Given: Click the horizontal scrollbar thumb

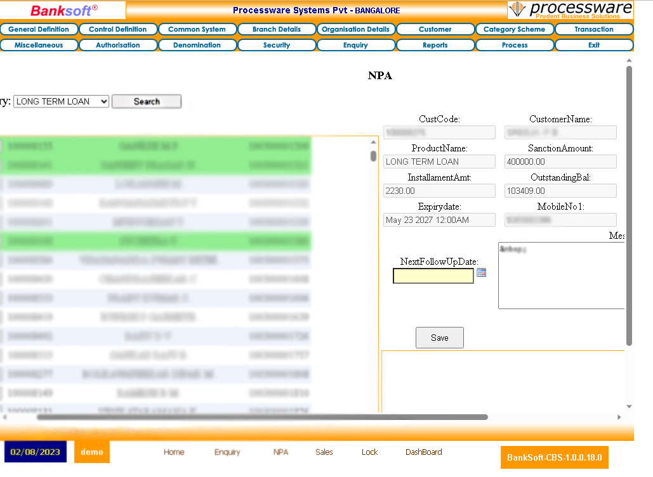Looking at the screenshot, I should [x=262, y=417].
